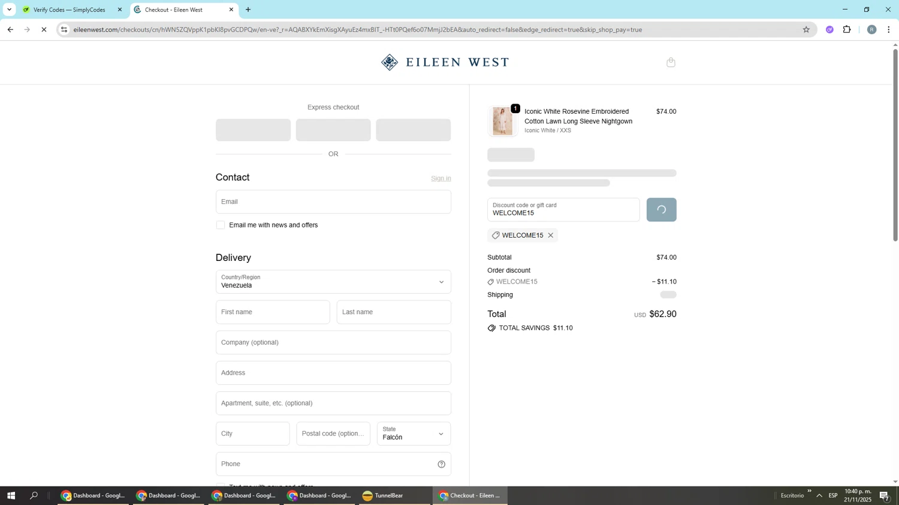The width and height of the screenshot is (899, 505).
Task: Click the TOTAL SAVINGS $11.10 text
Action: [x=536, y=328]
